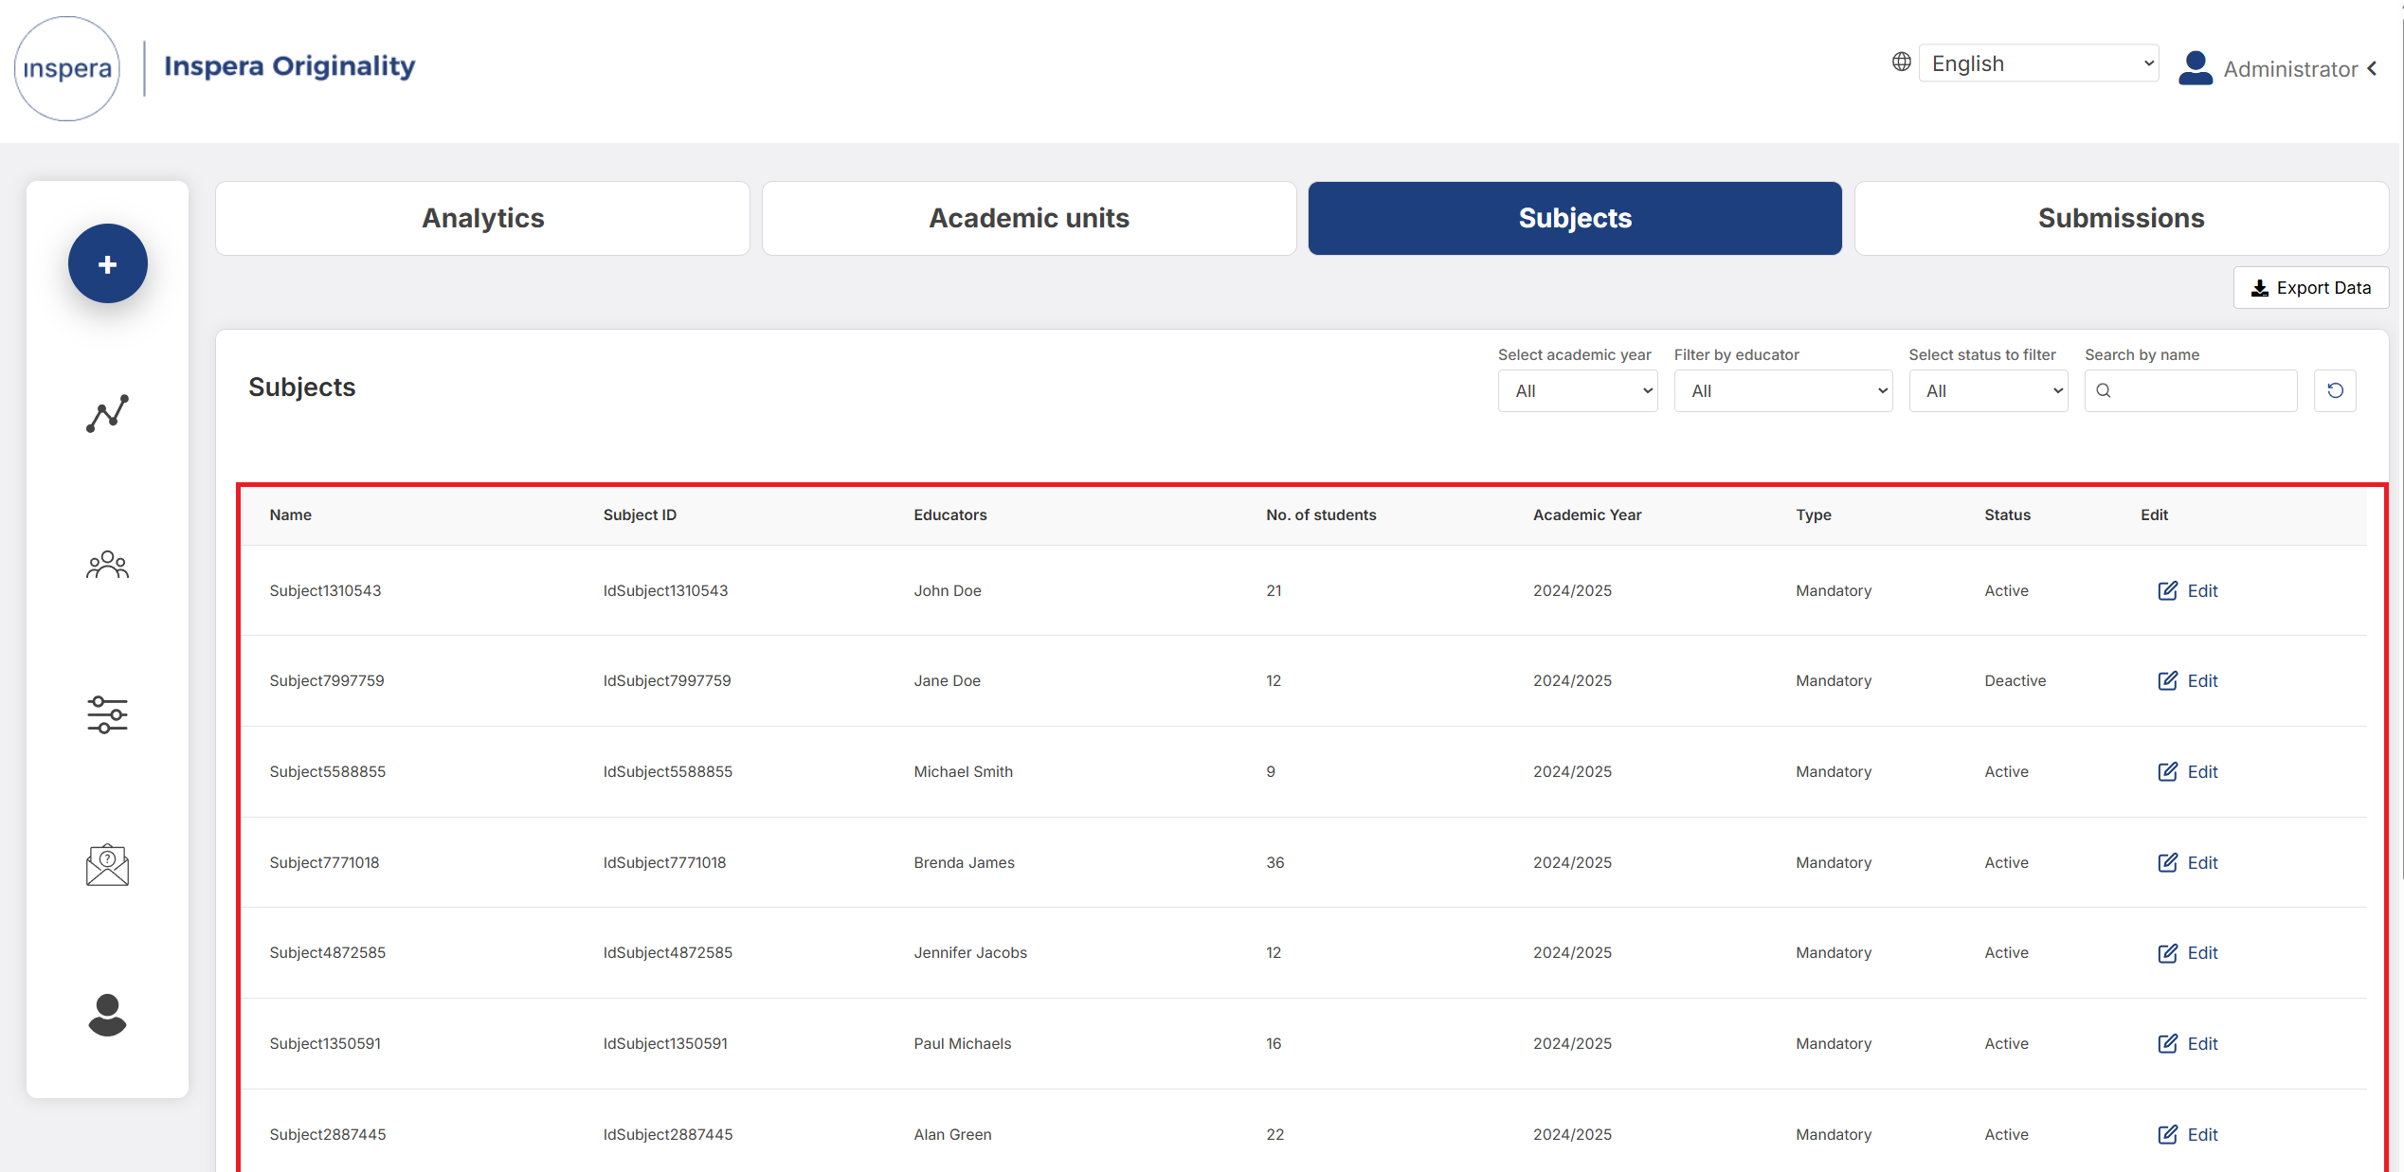This screenshot has height=1172, width=2404.
Task: Click the Status column header
Action: click(2007, 514)
